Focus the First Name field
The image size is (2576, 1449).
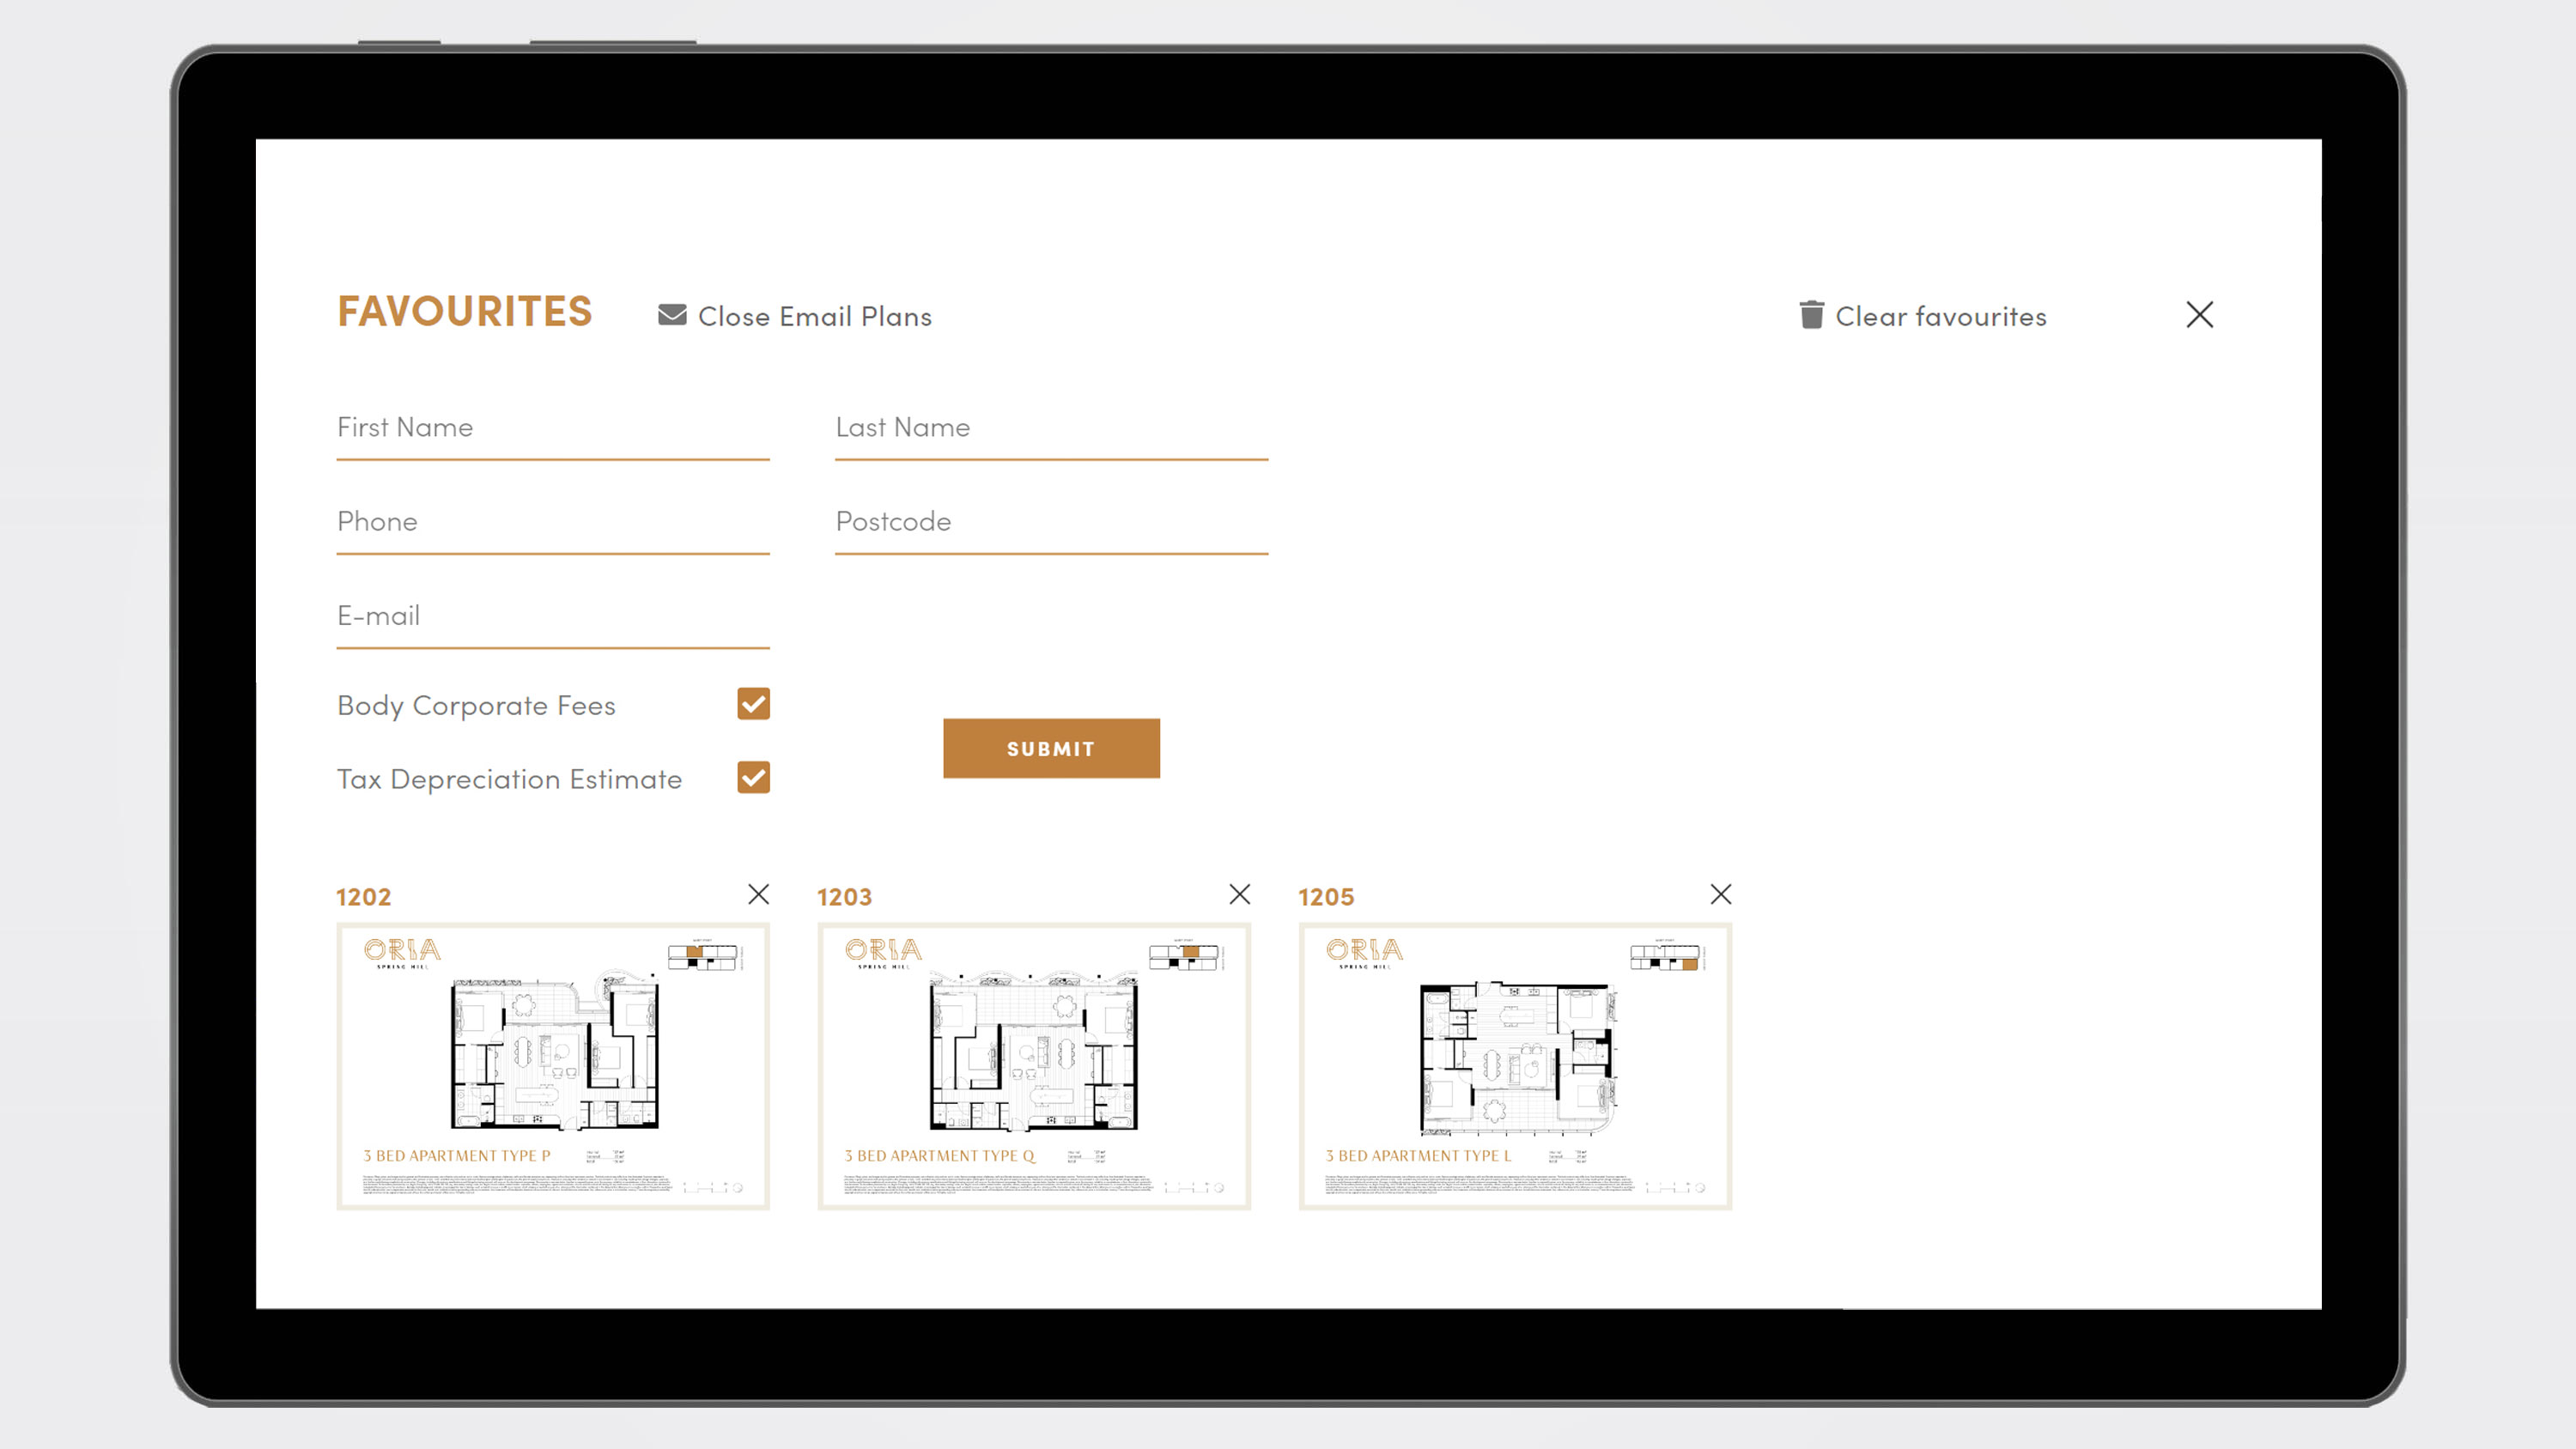coord(552,429)
